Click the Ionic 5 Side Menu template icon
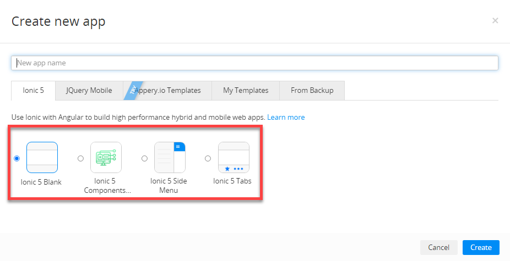 tap(170, 158)
